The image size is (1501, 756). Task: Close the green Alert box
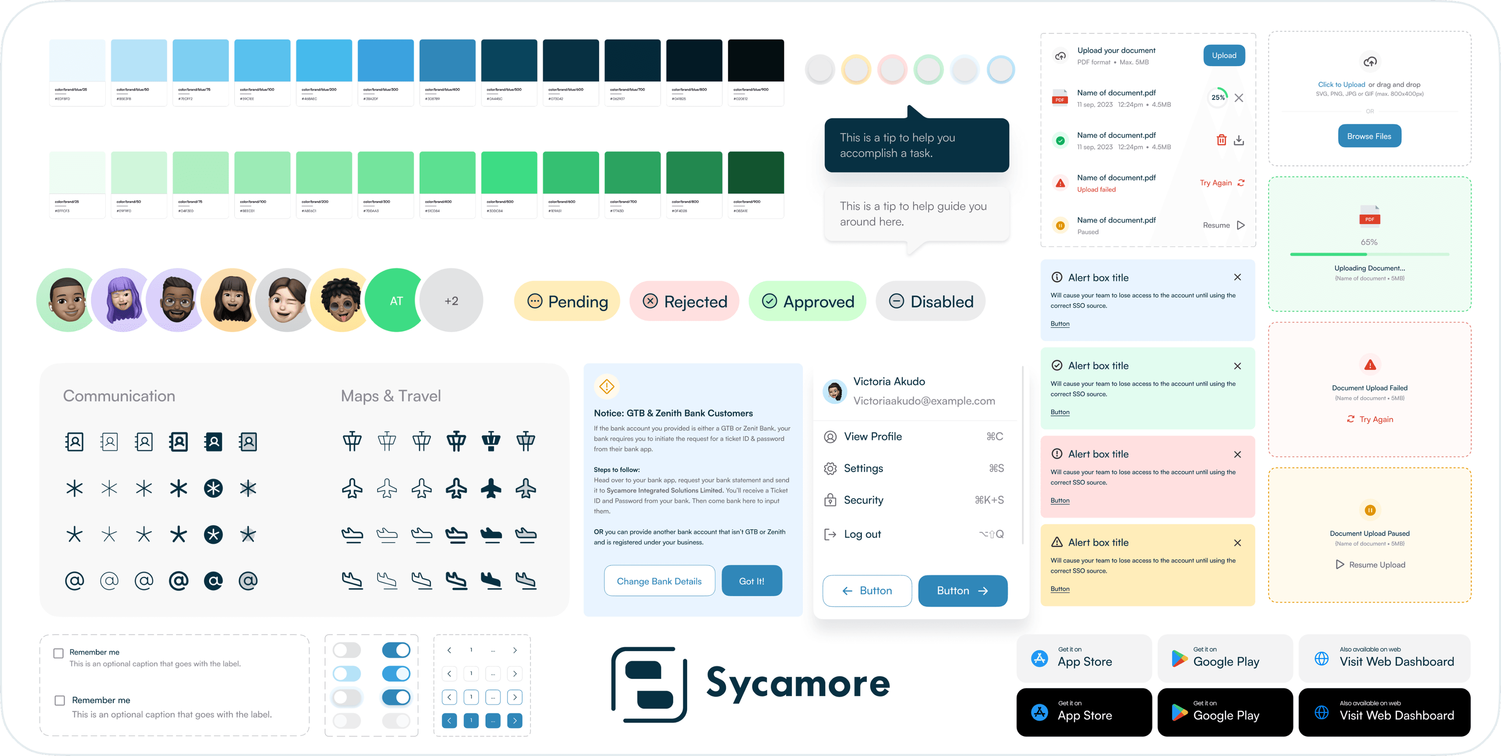pos(1237,366)
